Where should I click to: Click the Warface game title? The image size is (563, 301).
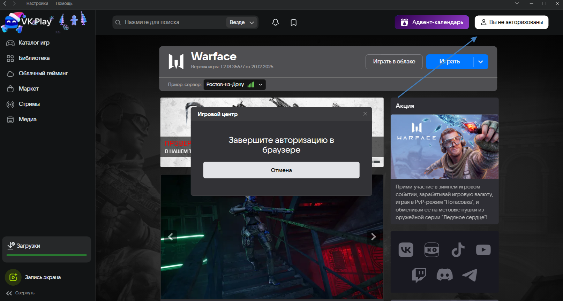tap(214, 56)
